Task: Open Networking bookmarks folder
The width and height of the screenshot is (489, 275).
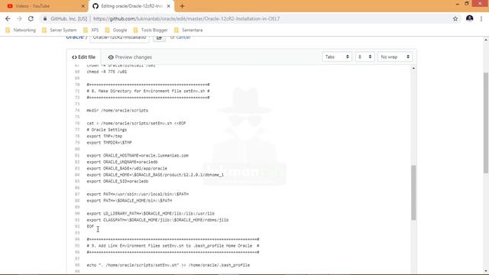Action: [x=21, y=30]
